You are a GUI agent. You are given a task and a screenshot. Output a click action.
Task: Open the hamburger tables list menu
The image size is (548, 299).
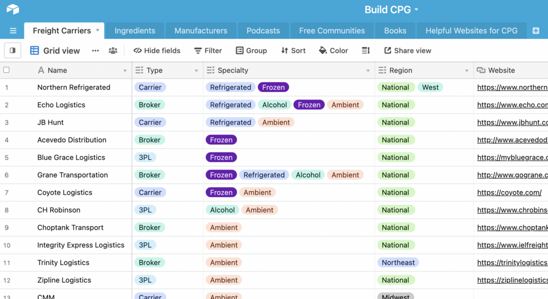point(13,31)
